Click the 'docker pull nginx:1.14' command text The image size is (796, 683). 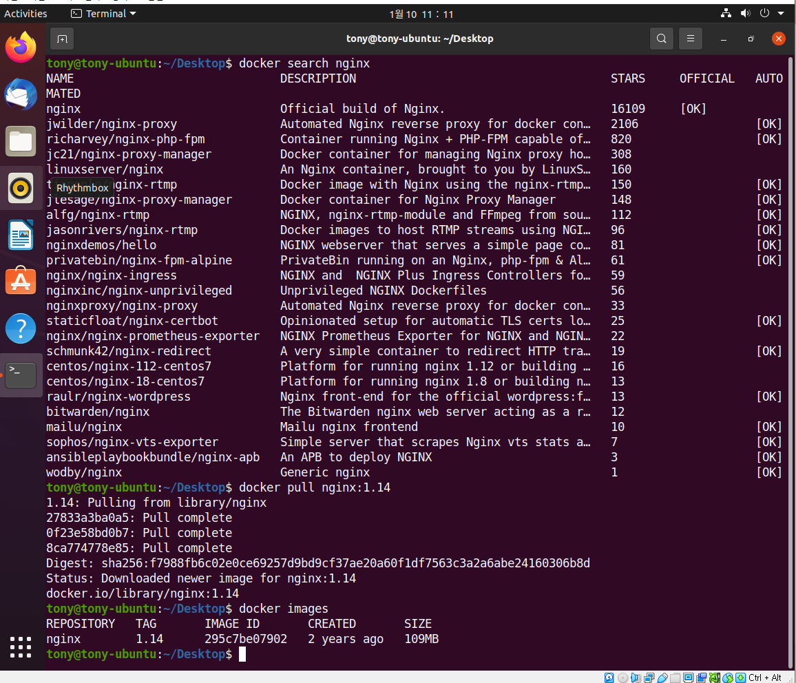(315, 487)
